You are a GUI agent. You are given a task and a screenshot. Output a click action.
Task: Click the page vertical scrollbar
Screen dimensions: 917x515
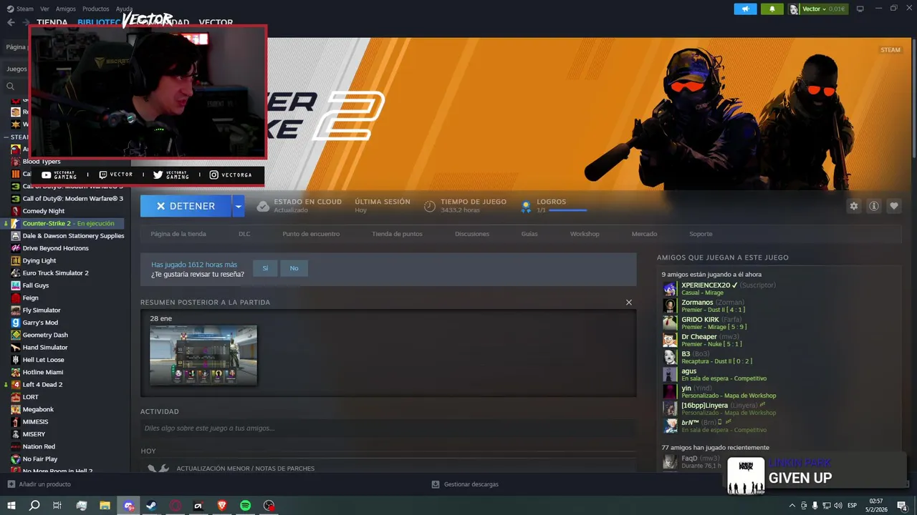tap(913, 100)
